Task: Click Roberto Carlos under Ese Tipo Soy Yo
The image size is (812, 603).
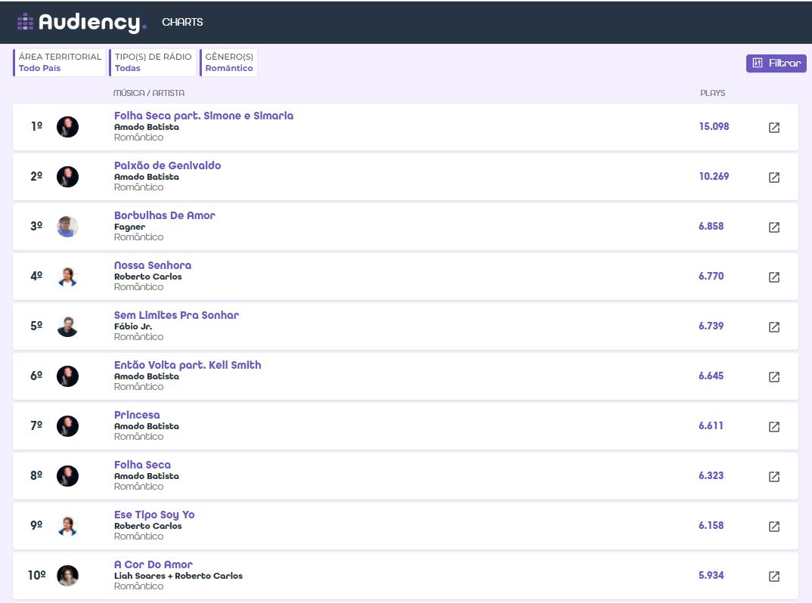Action: (147, 526)
